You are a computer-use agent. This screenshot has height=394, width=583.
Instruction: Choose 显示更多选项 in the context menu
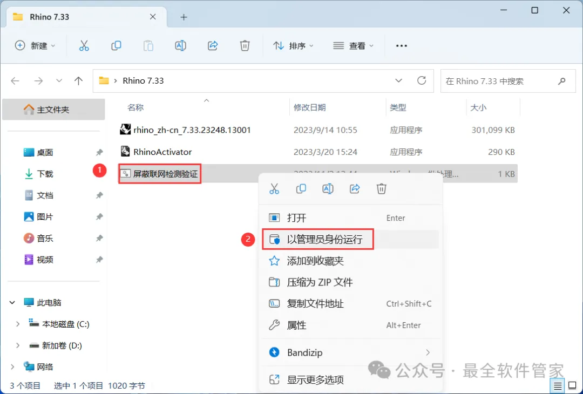point(351,380)
